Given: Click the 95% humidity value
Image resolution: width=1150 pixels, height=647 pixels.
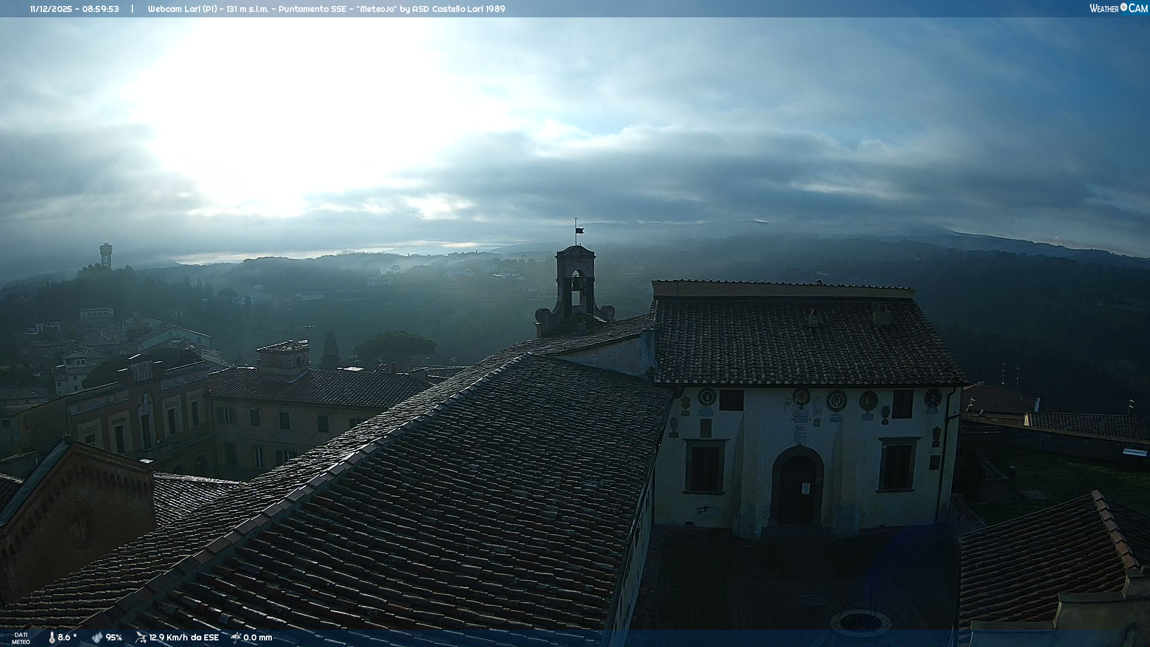Looking at the screenshot, I should (x=114, y=637).
